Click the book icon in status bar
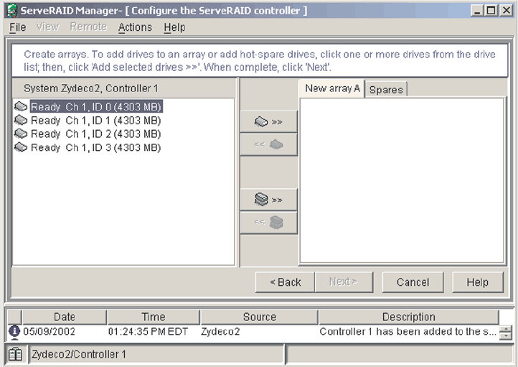 coord(15,354)
